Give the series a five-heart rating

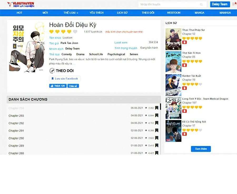click(75, 31)
